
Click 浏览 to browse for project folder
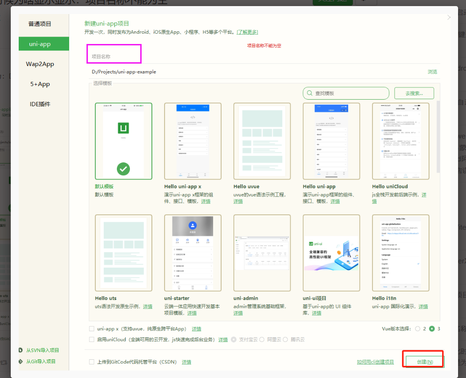[x=432, y=72]
